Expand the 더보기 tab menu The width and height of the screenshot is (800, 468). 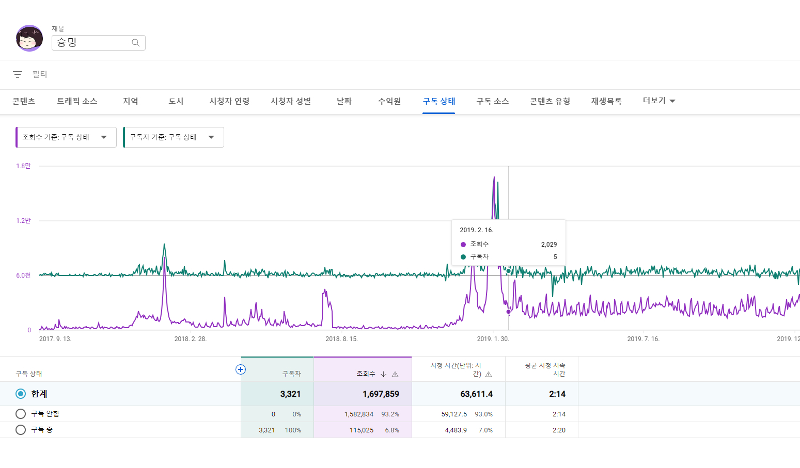pyautogui.click(x=658, y=101)
